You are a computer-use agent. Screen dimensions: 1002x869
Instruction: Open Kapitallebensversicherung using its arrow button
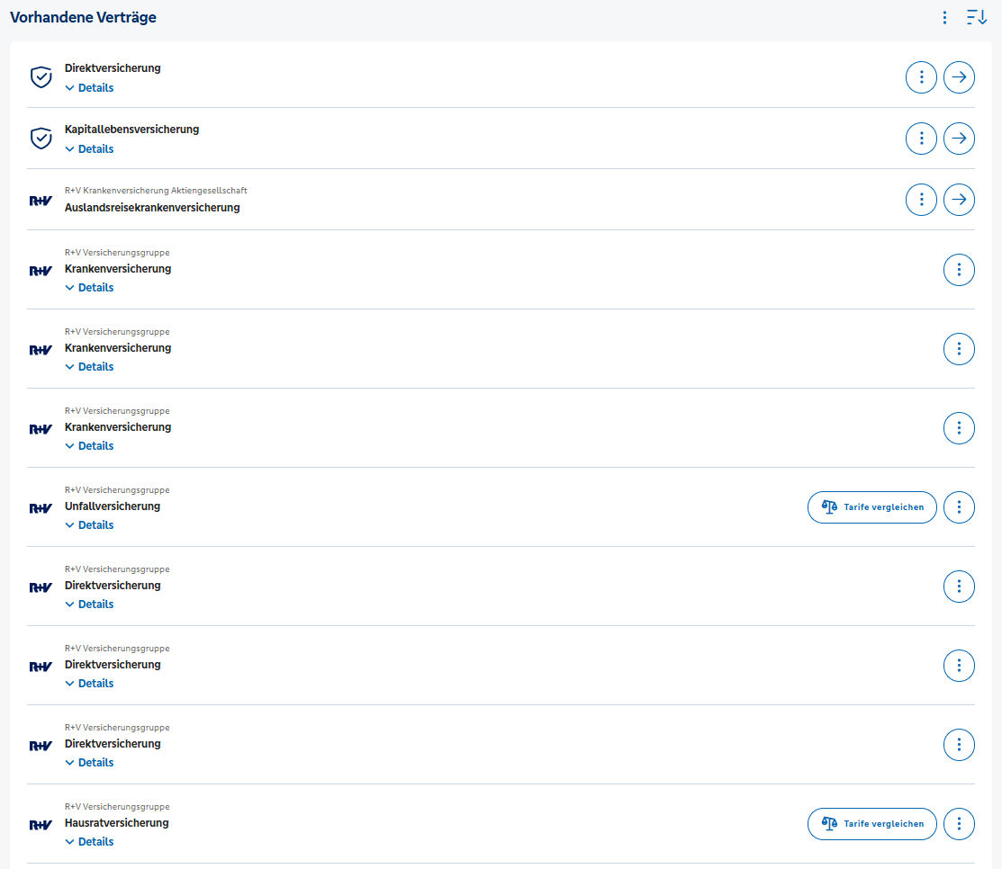point(959,139)
